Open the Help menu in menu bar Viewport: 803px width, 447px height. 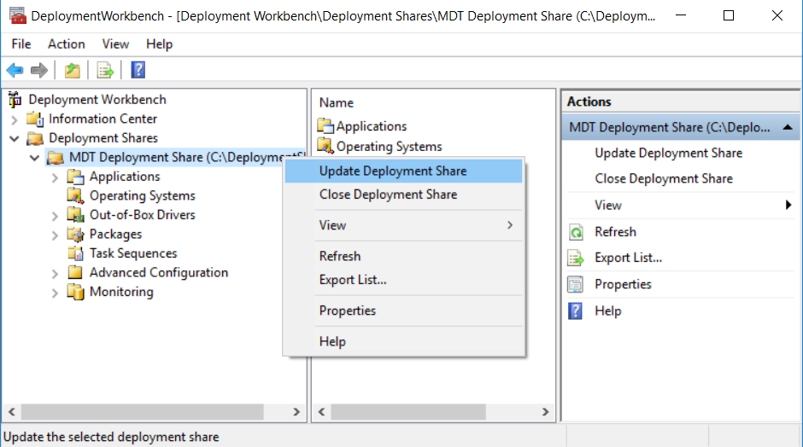[x=159, y=44]
